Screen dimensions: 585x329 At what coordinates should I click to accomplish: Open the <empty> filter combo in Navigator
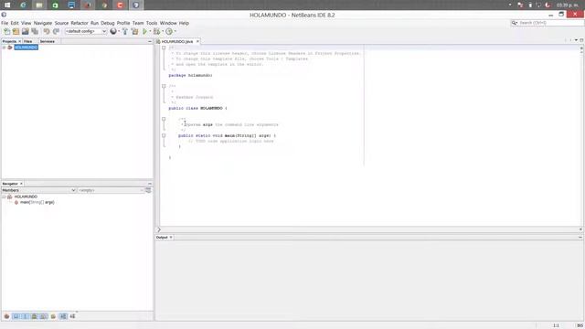111,190
